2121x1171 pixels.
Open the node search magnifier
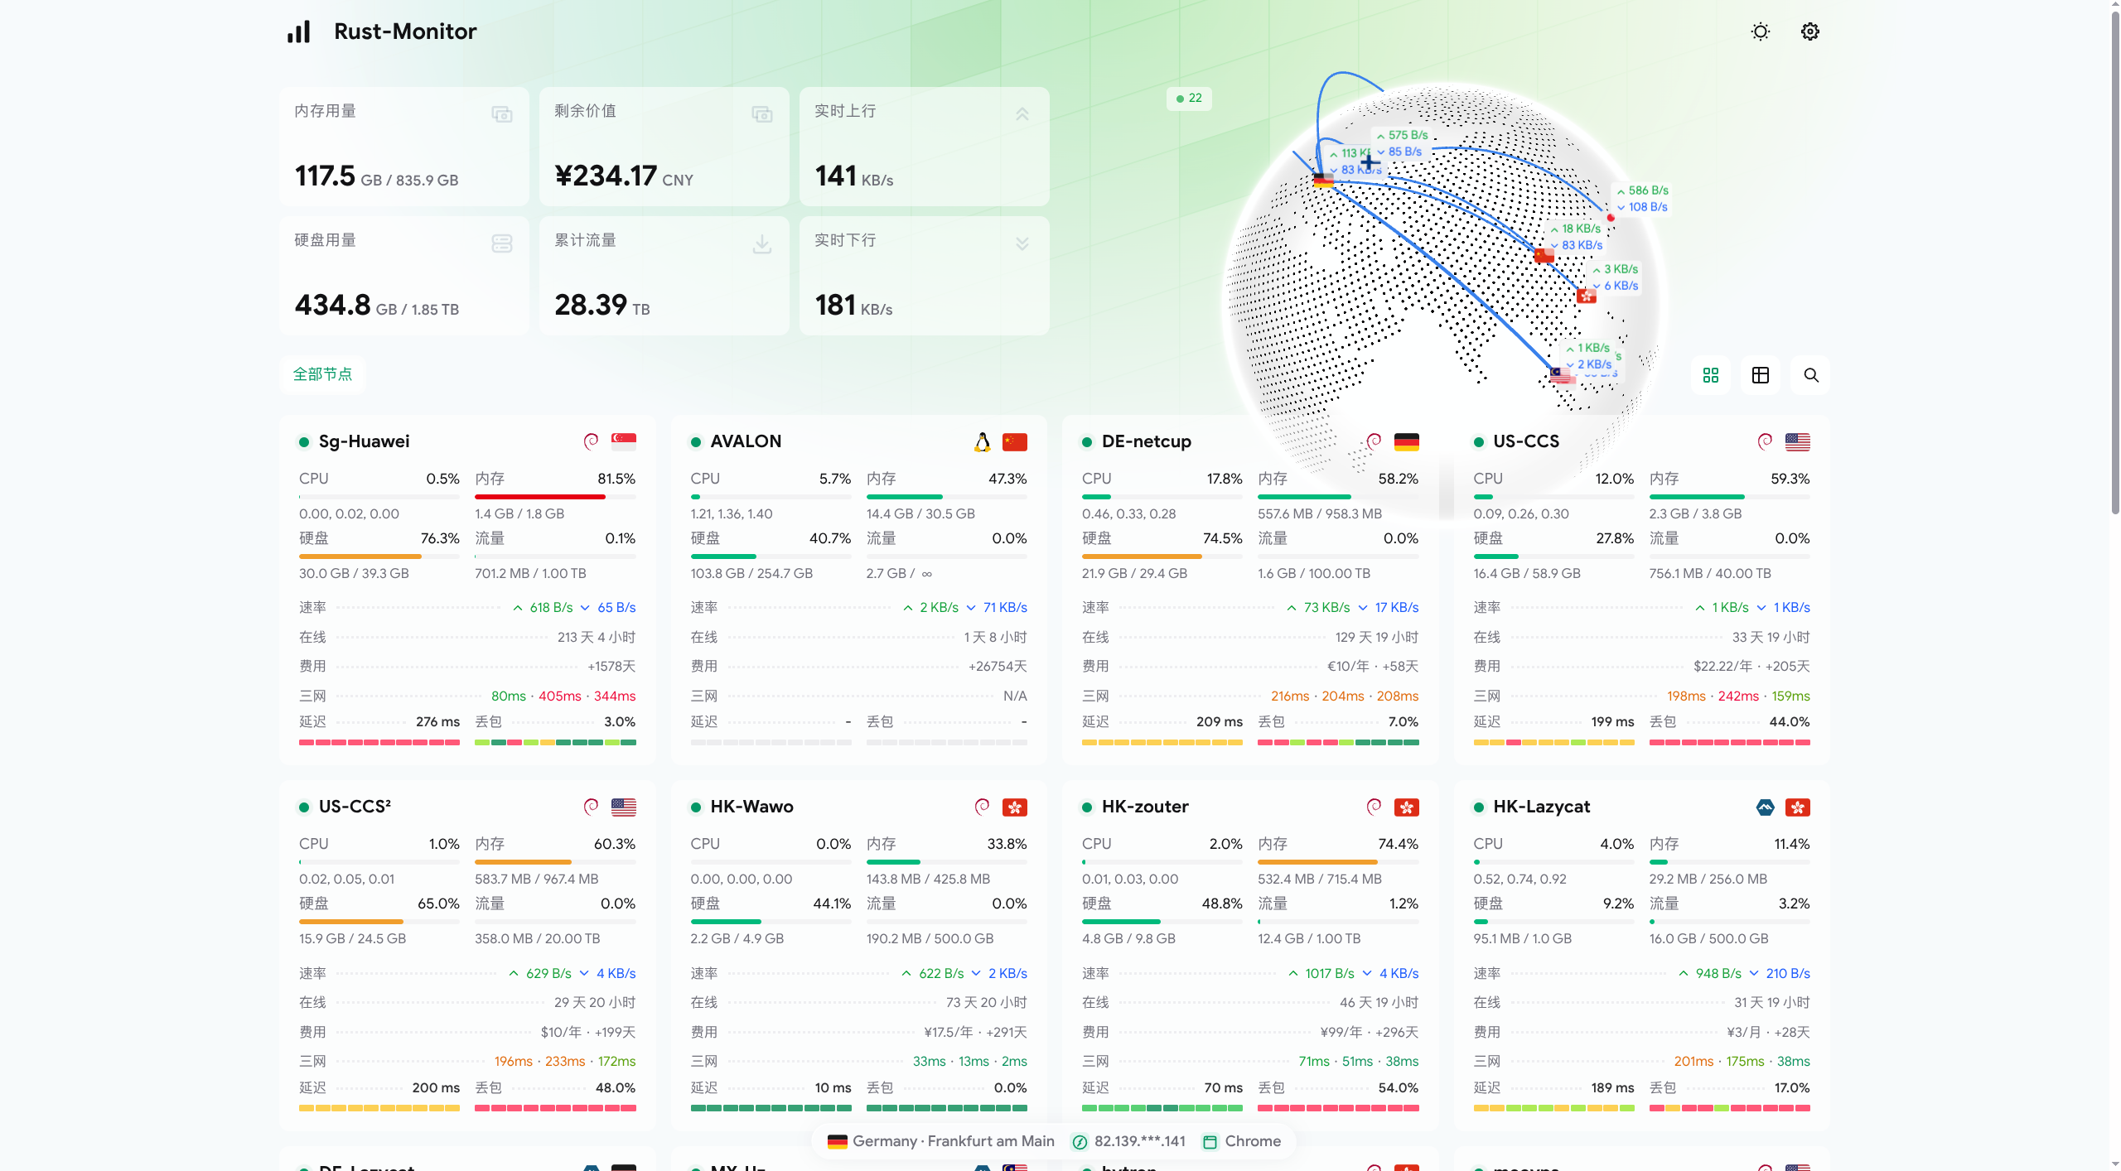[1811, 375]
